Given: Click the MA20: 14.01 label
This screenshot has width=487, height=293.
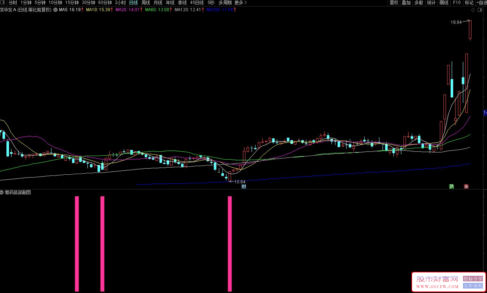Looking at the screenshot, I should [127, 10].
